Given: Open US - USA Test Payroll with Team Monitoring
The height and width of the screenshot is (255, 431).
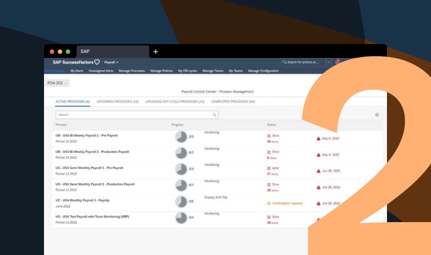Looking at the screenshot, I should point(92,217).
